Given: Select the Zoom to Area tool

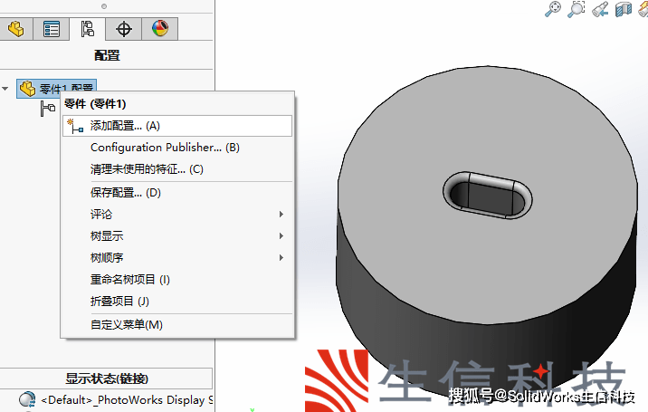Looking at the screenshot, I should pyautogui.click(x=577, y=9).
